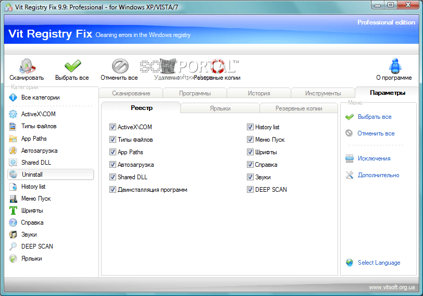Click the Типы файлов icon in sidebar
The height and width of the screenshot is (296, 423).
[x=13, y=126]
